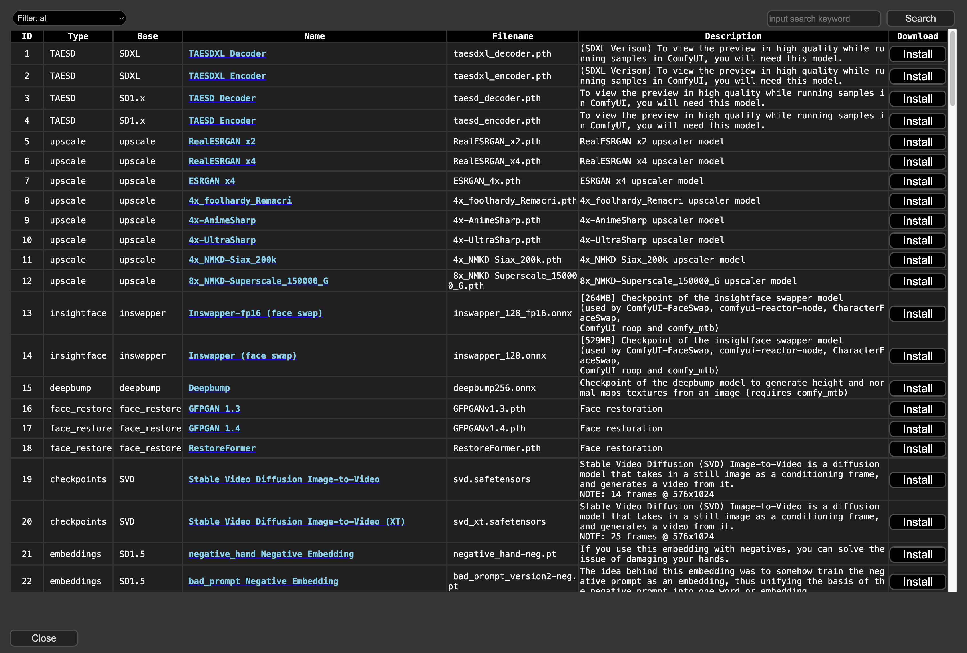
Task: Open the GFPGAN 1.3 link
Action: (x=214, y=409)
